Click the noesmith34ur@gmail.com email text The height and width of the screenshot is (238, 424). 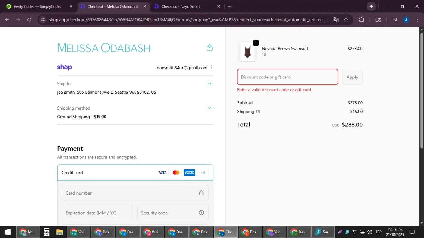[182, 68]
